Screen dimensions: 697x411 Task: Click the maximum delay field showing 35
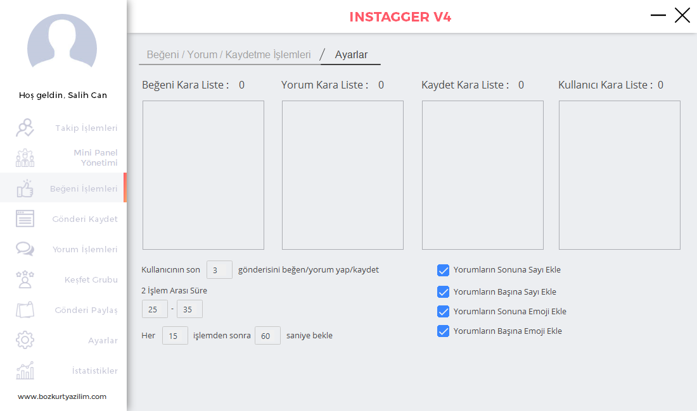[x=190, y=309]
